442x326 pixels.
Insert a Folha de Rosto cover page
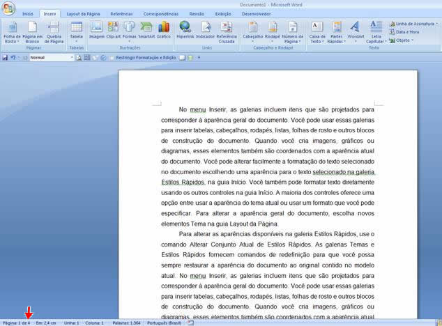coord(12,33)
